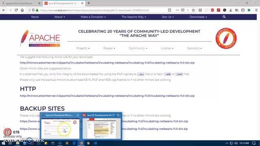This screenshot has height=146, width=260.
Task: Select the Java SE Development Kit window thumbnail
Action: point(102,129)
